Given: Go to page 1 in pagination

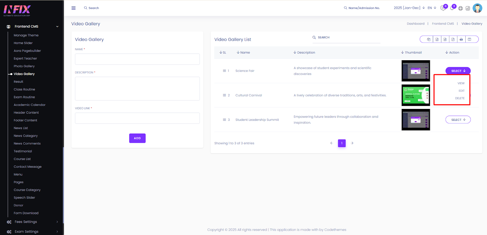Looking at the screenshot, I should point(342,143).
